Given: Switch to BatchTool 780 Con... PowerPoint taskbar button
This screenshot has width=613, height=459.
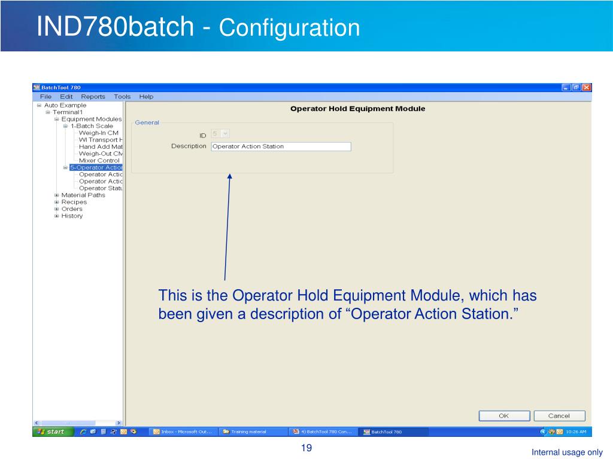Looking at the screenshot, I should [x=323, y=432].
